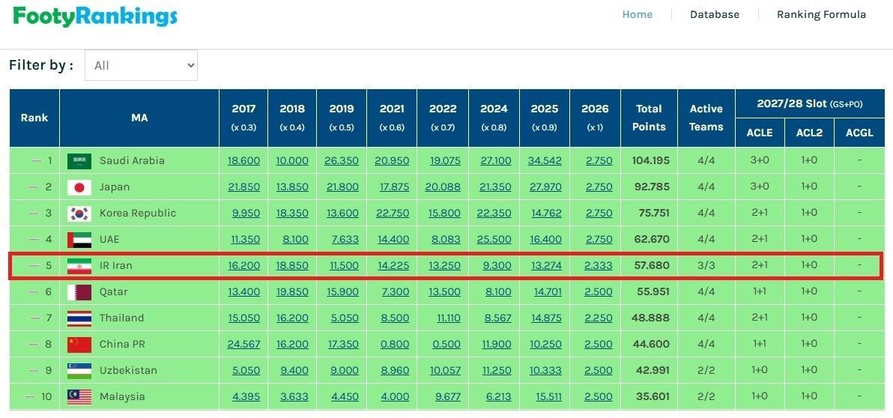The height and width of the screenshot is (418, 893).
Task: Open the Ranking Formula page
Action: pos(821,14)
